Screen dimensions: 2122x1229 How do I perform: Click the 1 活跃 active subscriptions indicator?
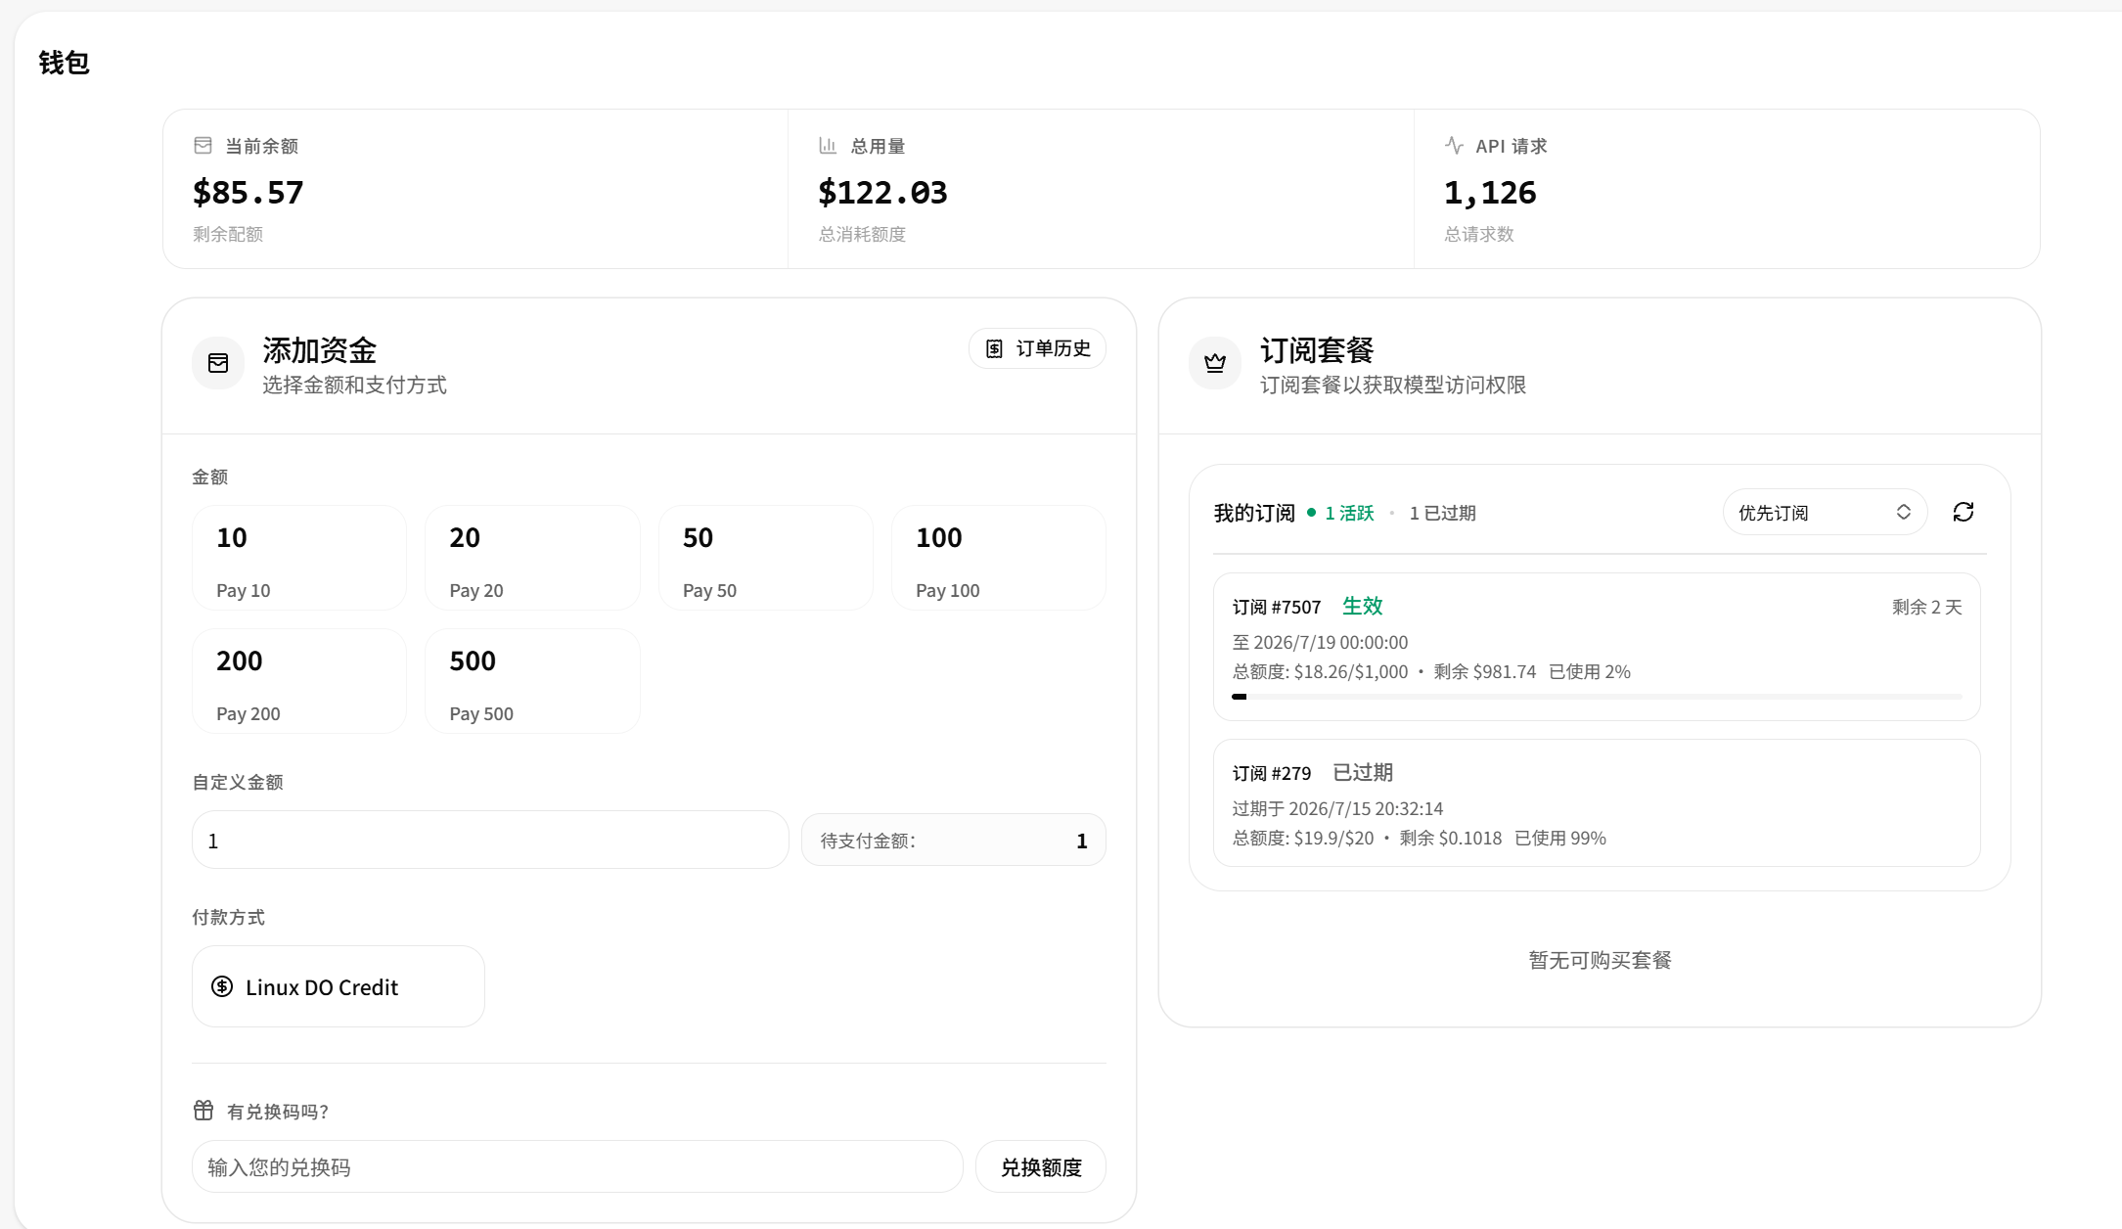click(1340, 513)
